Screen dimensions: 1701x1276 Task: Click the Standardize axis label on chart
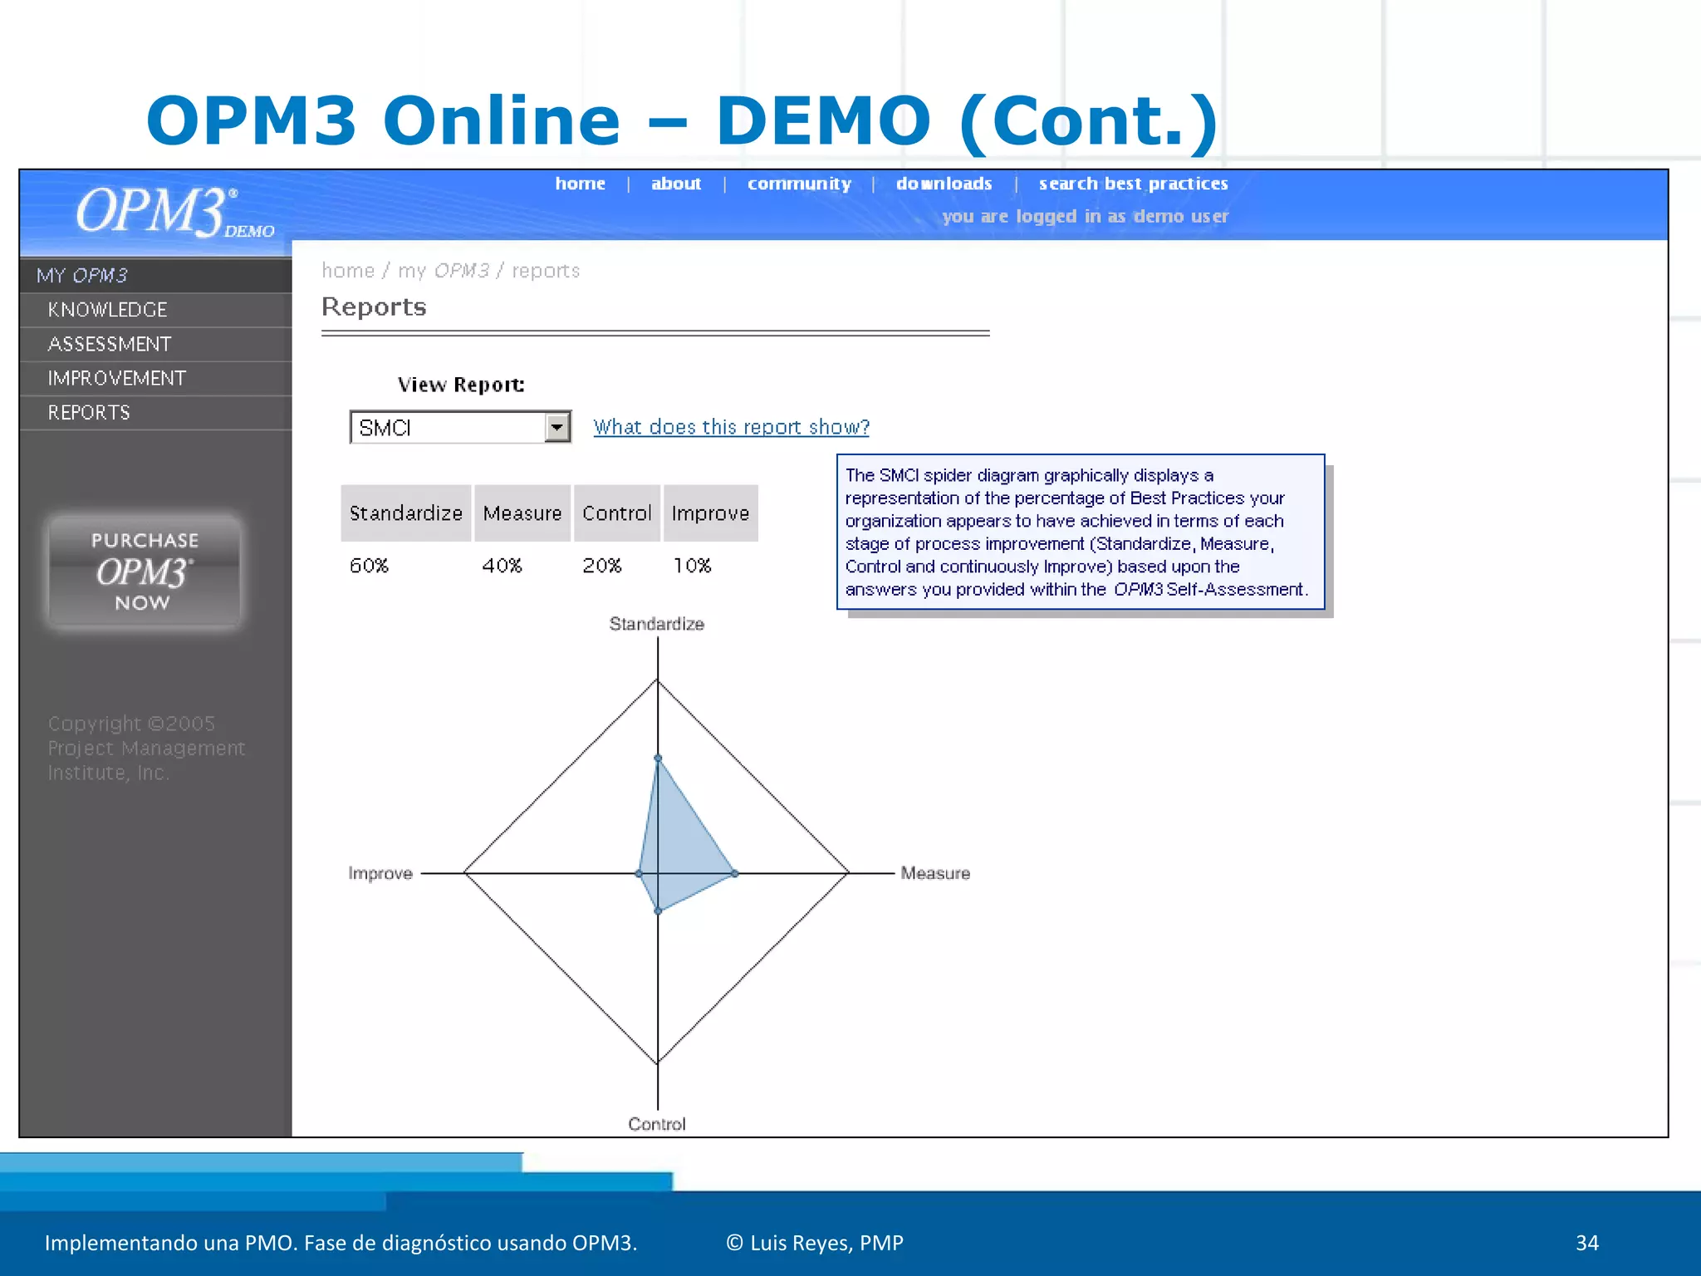tap(657, 624)
